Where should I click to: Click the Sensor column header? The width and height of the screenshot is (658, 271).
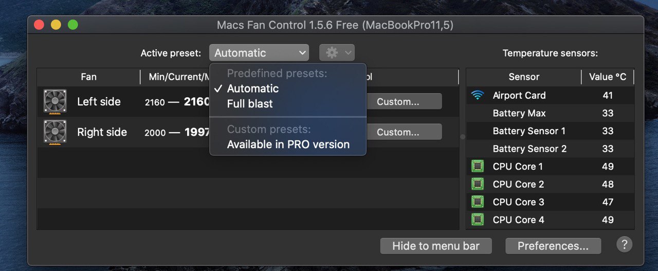pos(524,77)
